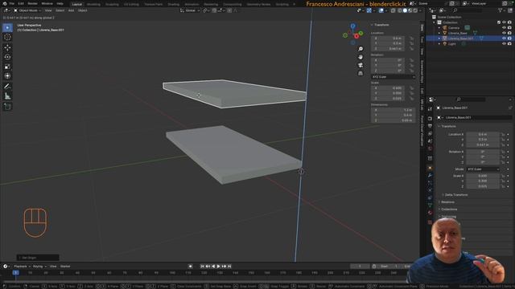This screenshot has width=515, height=289.
Task: Click the zoom magnifier viewport icon
Action: tap(360, 49)
